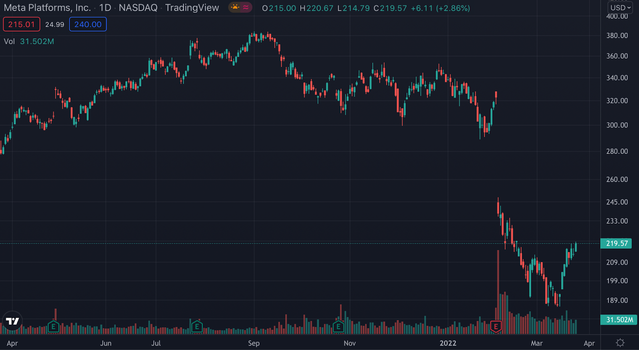This screenshot has width=639, height=350.
Task: Click the TradingView text in chart title
Action: coord(192,8)
